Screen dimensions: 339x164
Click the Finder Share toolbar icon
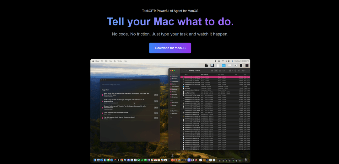(x=235, y=71)
